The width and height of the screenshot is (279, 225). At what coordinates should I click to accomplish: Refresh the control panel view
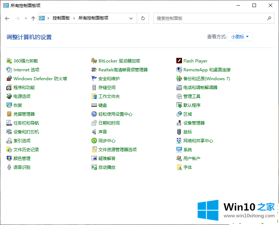(143, 18)
